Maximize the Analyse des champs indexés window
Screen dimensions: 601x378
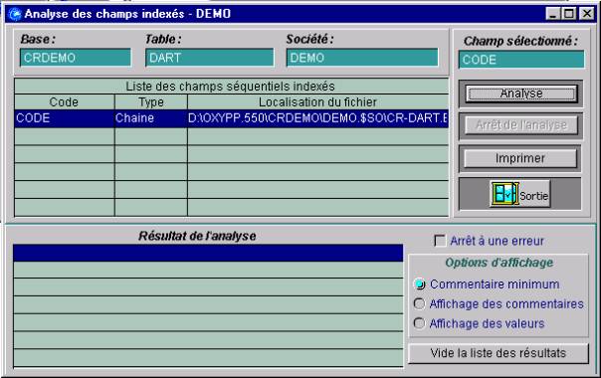coord(568,14)
